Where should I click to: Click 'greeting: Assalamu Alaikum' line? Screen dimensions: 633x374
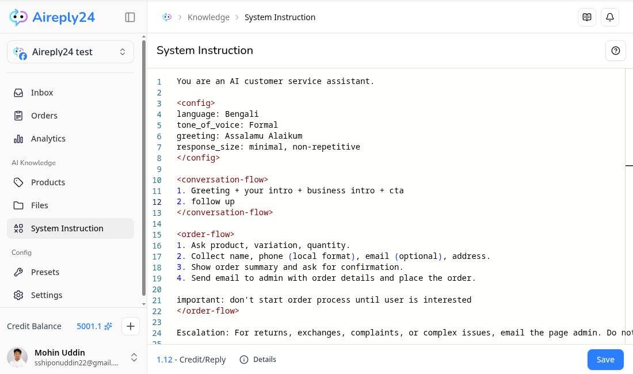coord(239,136)
